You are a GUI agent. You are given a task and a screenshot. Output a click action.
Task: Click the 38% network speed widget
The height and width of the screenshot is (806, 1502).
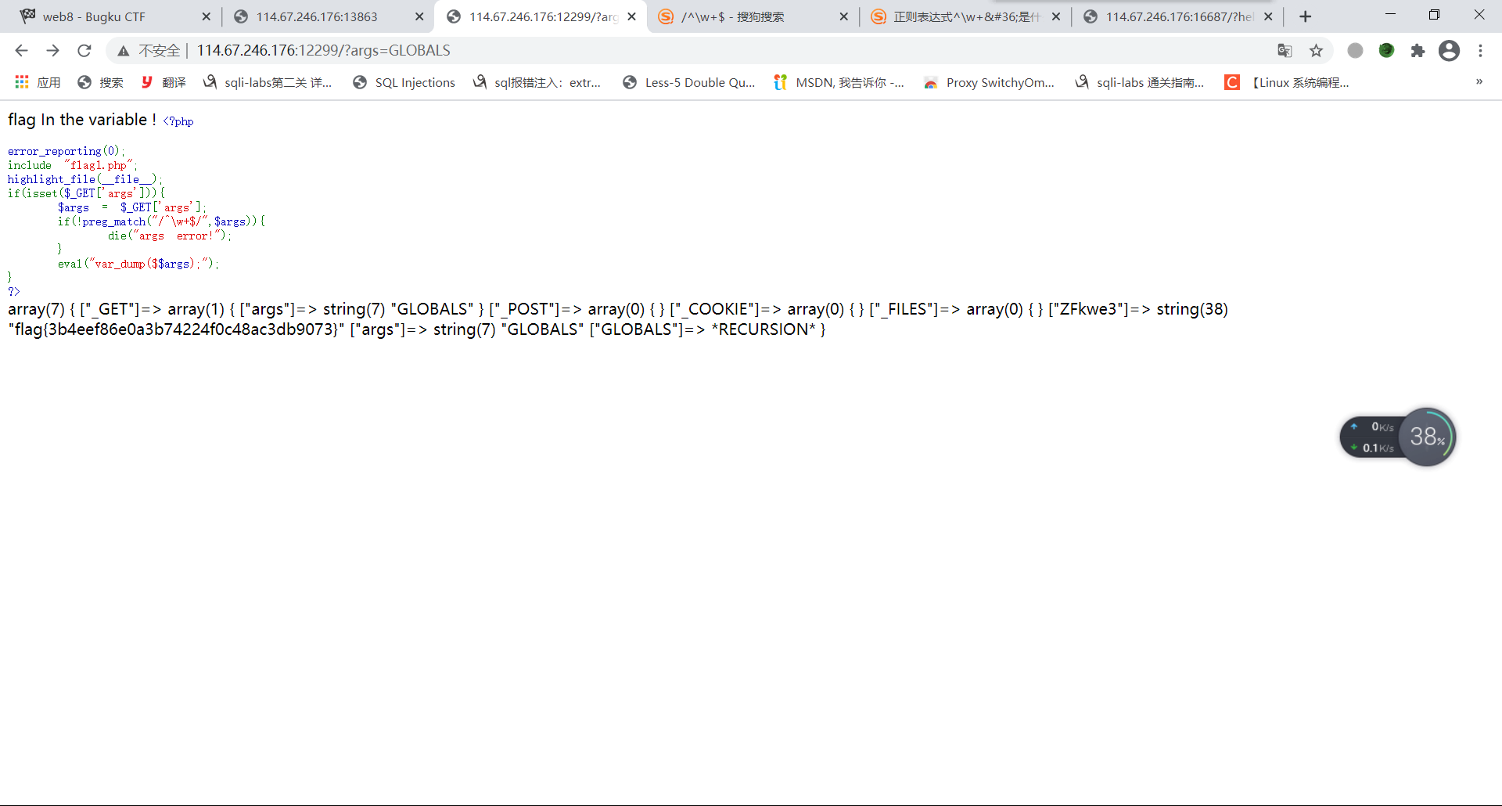(x=1427, y=437)
